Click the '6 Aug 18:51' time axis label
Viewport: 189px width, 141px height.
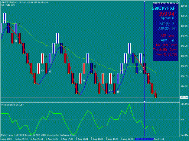112,139
